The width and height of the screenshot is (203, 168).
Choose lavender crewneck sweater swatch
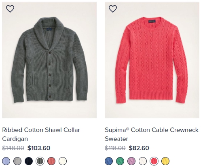[x=131, y=161]
